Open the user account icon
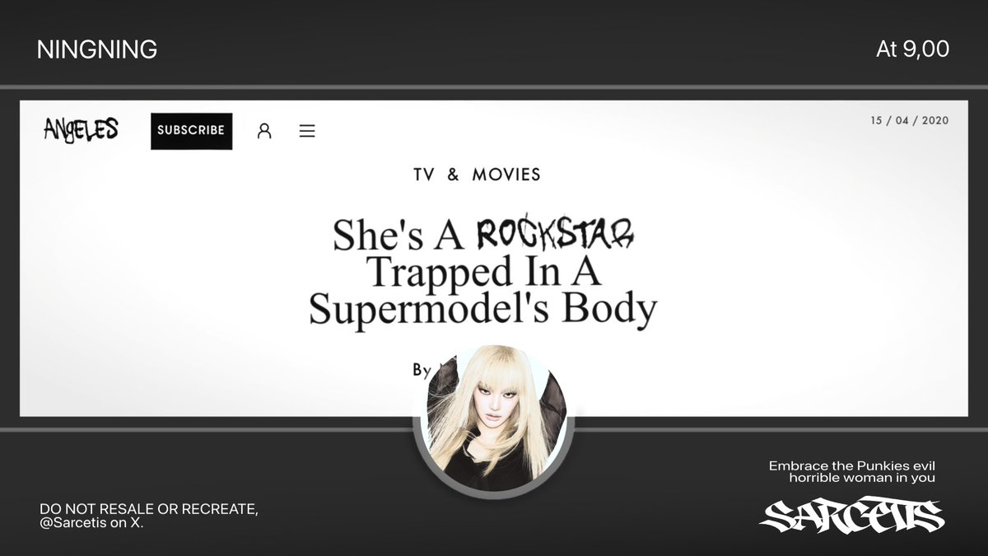 (x=264, y=131)
